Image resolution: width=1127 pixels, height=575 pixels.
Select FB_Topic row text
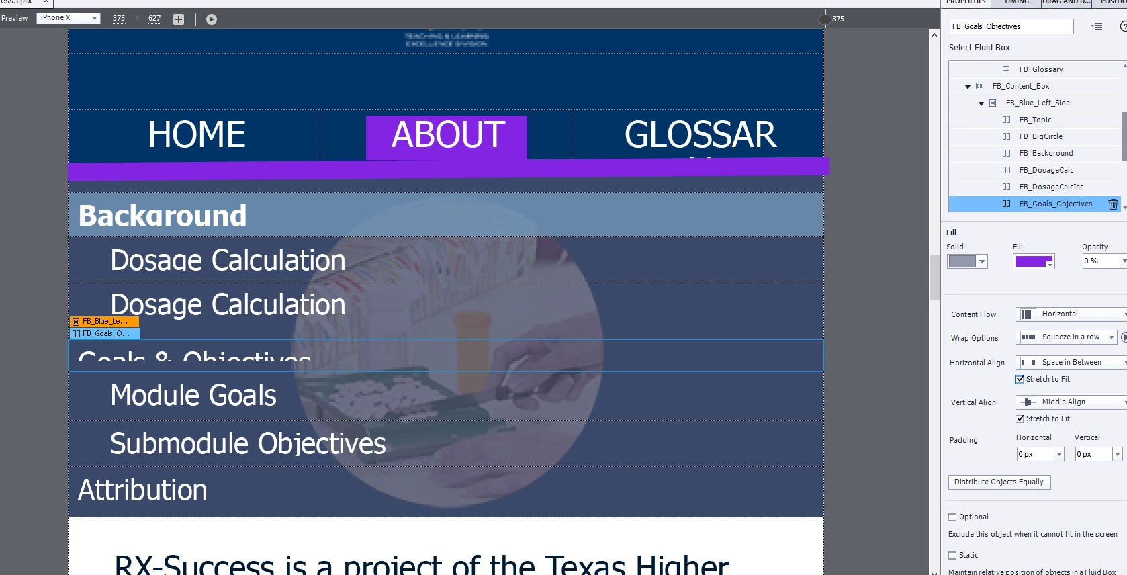point(1035,120)
